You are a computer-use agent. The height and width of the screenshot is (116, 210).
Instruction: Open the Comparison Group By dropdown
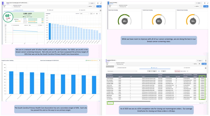[84, 14]
